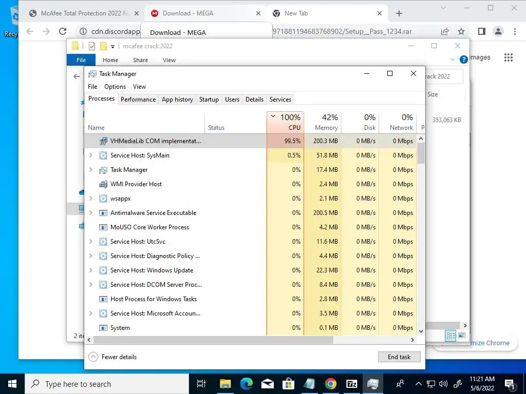Open Microsoft Edge from the taskbar
This screenshot has width=526, height=394.
point(246,384)
